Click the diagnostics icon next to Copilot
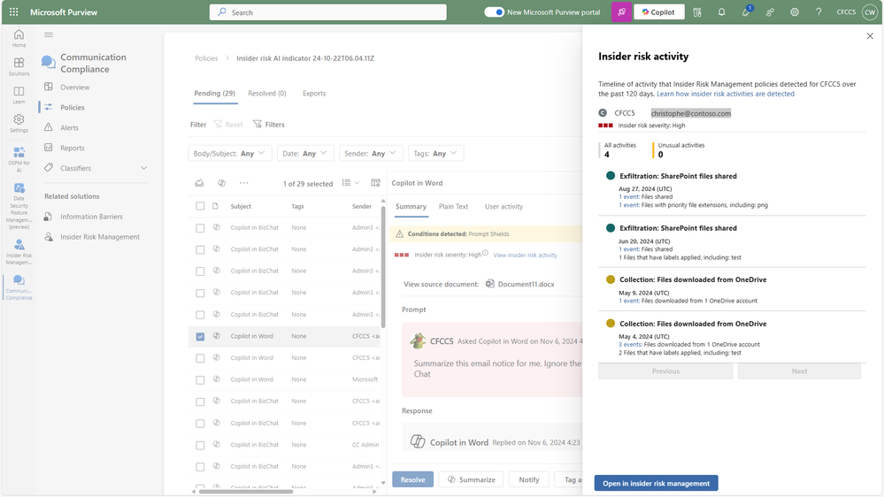Viewport: 884px width, 497px height. tap(696, 11)
